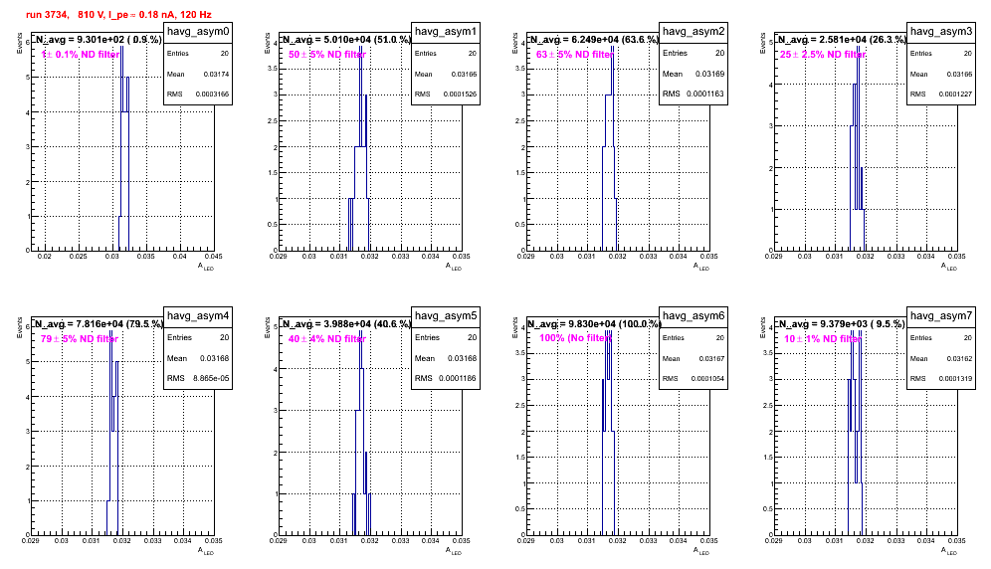Click the 'N_avg = 3.988e+04 (40.6%)' label
The width and height of the screenshot is (991, 569).
click(x=346, y=324)
